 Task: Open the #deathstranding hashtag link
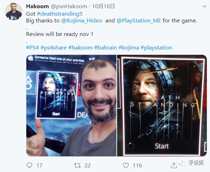(x=58, y=14)
